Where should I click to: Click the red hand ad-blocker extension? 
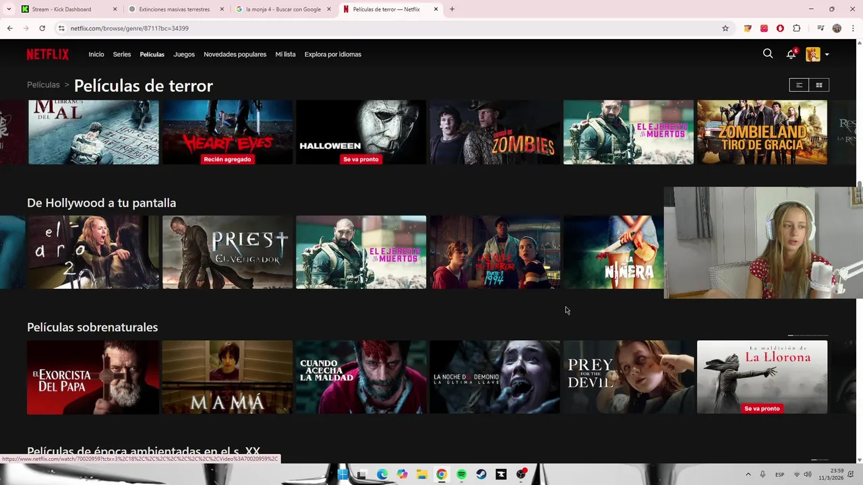[780, 28]
